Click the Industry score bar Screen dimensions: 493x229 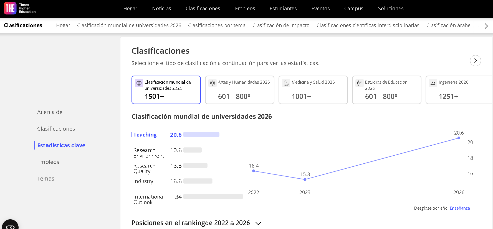pyautogui.click(x=198, y=181)
